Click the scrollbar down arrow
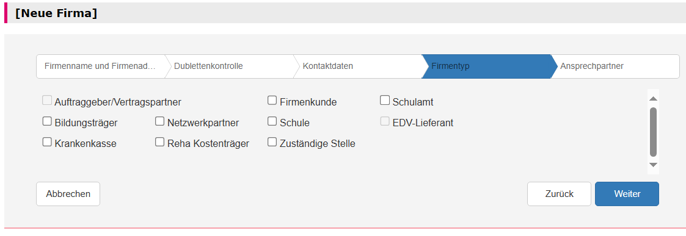Screen dimensions: 686x236 (x=653, y=165)
